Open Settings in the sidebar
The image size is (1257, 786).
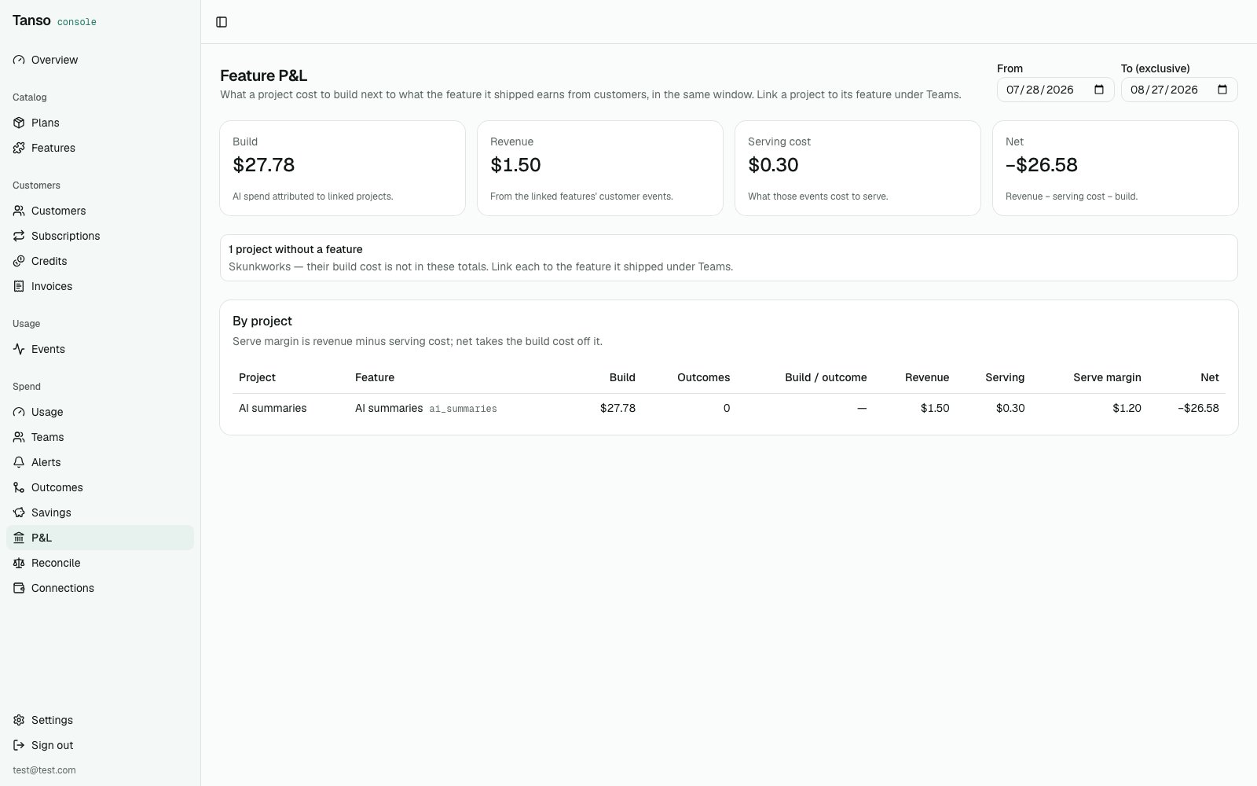[x=100, y=720]
